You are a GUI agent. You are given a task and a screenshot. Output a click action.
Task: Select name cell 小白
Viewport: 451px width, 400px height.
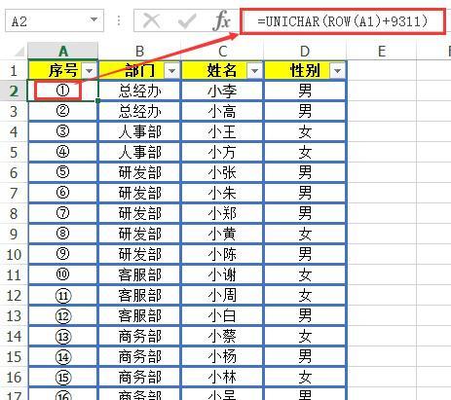(x=222, y=315)
